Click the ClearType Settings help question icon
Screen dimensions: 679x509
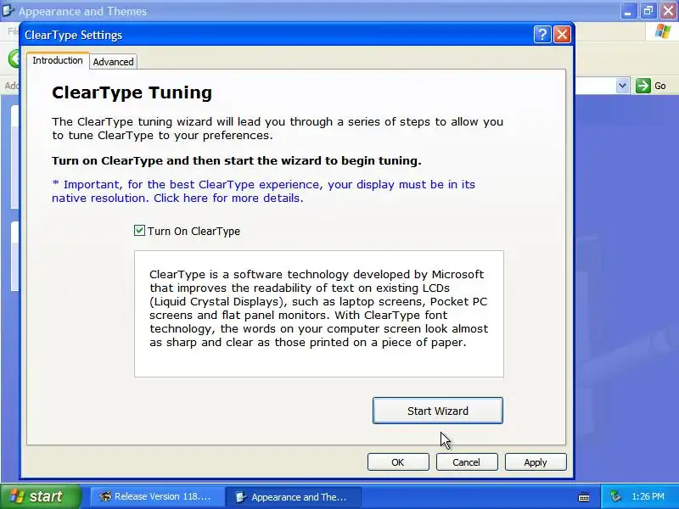point(542,34)
